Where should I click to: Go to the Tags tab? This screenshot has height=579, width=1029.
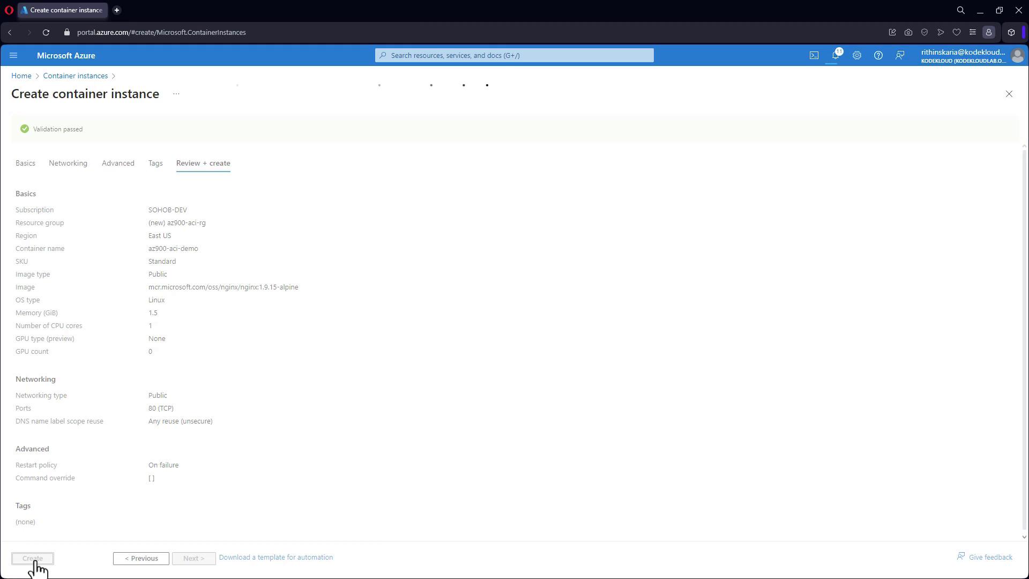pos(155,163)
